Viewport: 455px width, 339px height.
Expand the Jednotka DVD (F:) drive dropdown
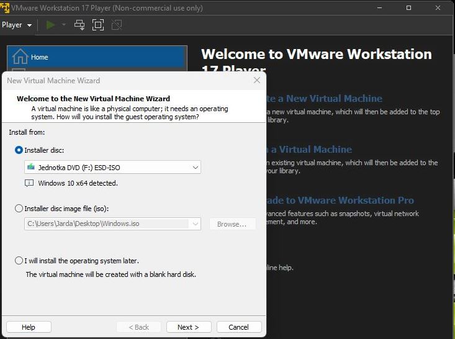click(x=195, y=167)
